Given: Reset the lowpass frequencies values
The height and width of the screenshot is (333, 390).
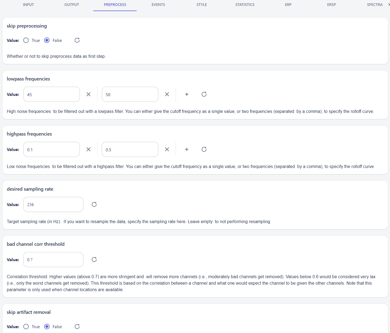Looking at the screenshot, I should (x=204, y=94).
